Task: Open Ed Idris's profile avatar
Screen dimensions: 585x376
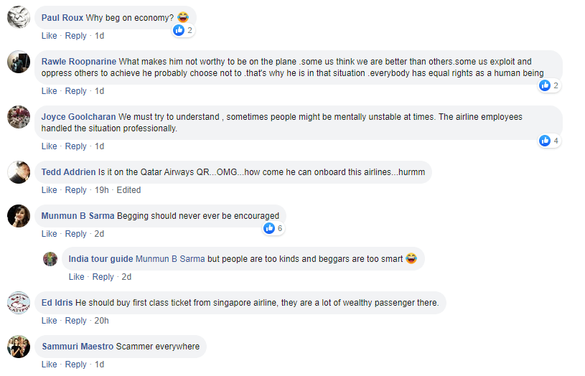Action: click(x=19, y=303)
